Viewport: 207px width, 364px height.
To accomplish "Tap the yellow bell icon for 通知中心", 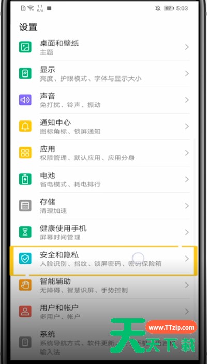I will click(x=25, y=127).
